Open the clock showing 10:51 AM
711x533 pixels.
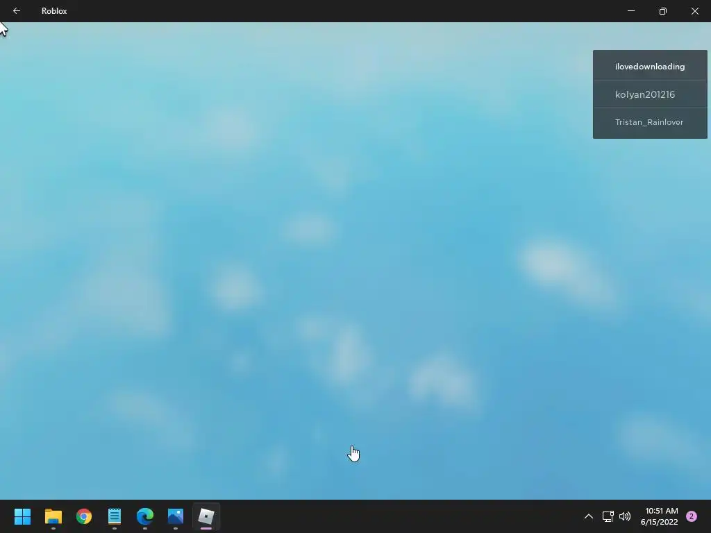[x=660, y=516]
